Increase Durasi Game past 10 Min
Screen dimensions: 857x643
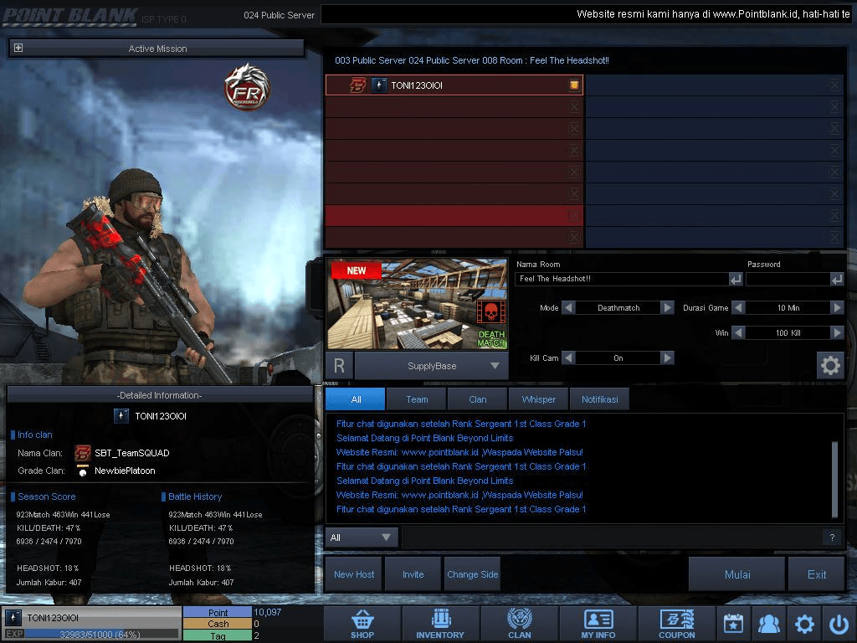pos(837,308)
